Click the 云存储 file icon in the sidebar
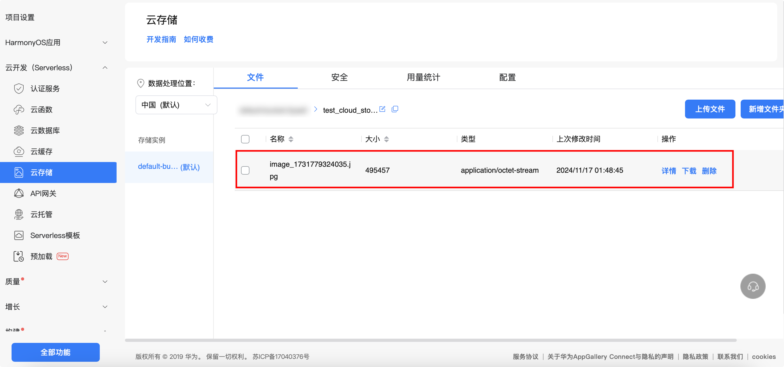This screenshot has width=784, height=367. click(x=19, y=172)
